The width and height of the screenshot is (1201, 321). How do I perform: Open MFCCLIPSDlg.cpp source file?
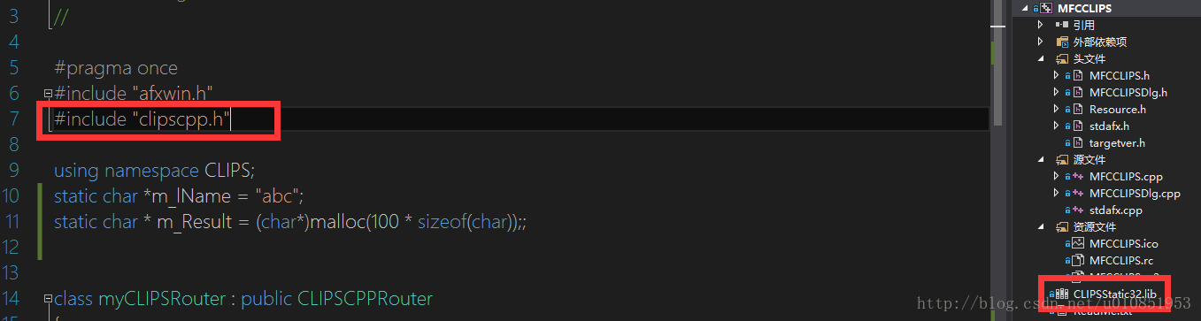pyautogui.click(x=1135, y=193)
